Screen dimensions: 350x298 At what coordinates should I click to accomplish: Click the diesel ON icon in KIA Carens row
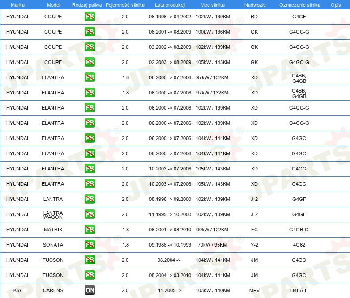90,290
